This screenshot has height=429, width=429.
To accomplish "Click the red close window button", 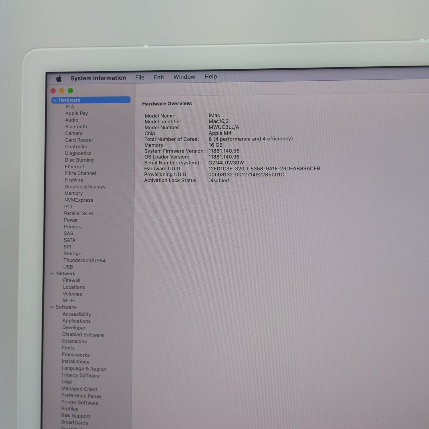I will (x=53, y=91).
